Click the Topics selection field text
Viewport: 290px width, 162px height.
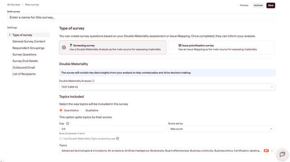point(162,150)
